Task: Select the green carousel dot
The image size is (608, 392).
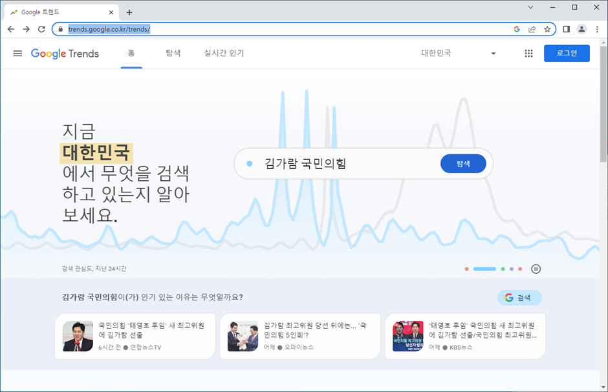Action: coord(503,269)
